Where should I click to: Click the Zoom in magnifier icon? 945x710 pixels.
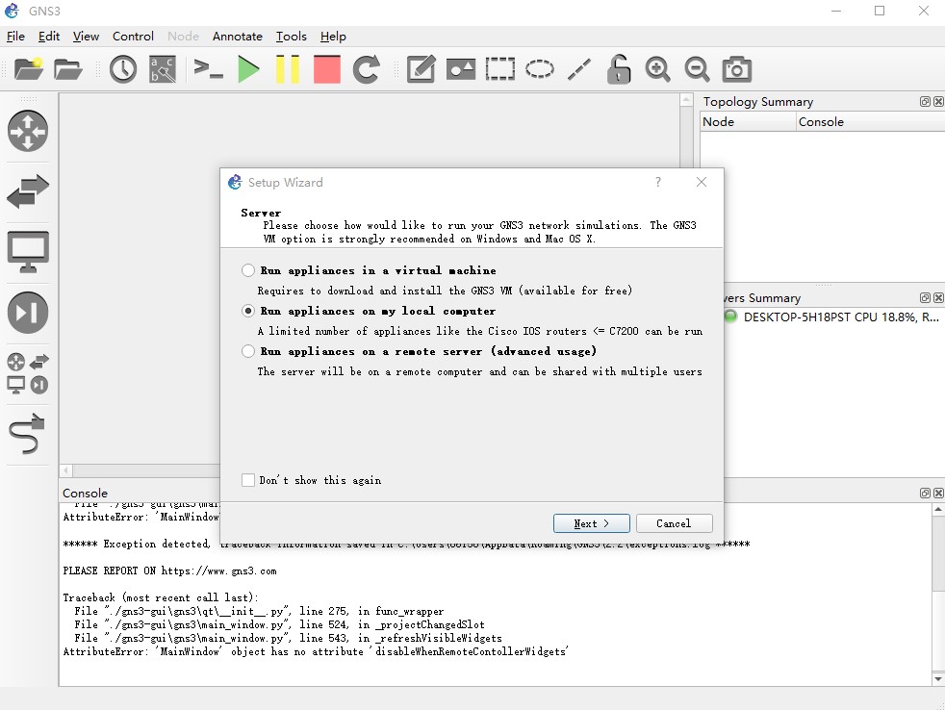(x=657, y=69)
